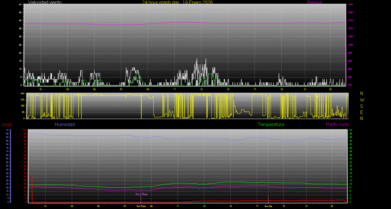Viewport: 391px width, 209px height.
Task: Select the S wind direction letter
Action: (x=362, y=106)
